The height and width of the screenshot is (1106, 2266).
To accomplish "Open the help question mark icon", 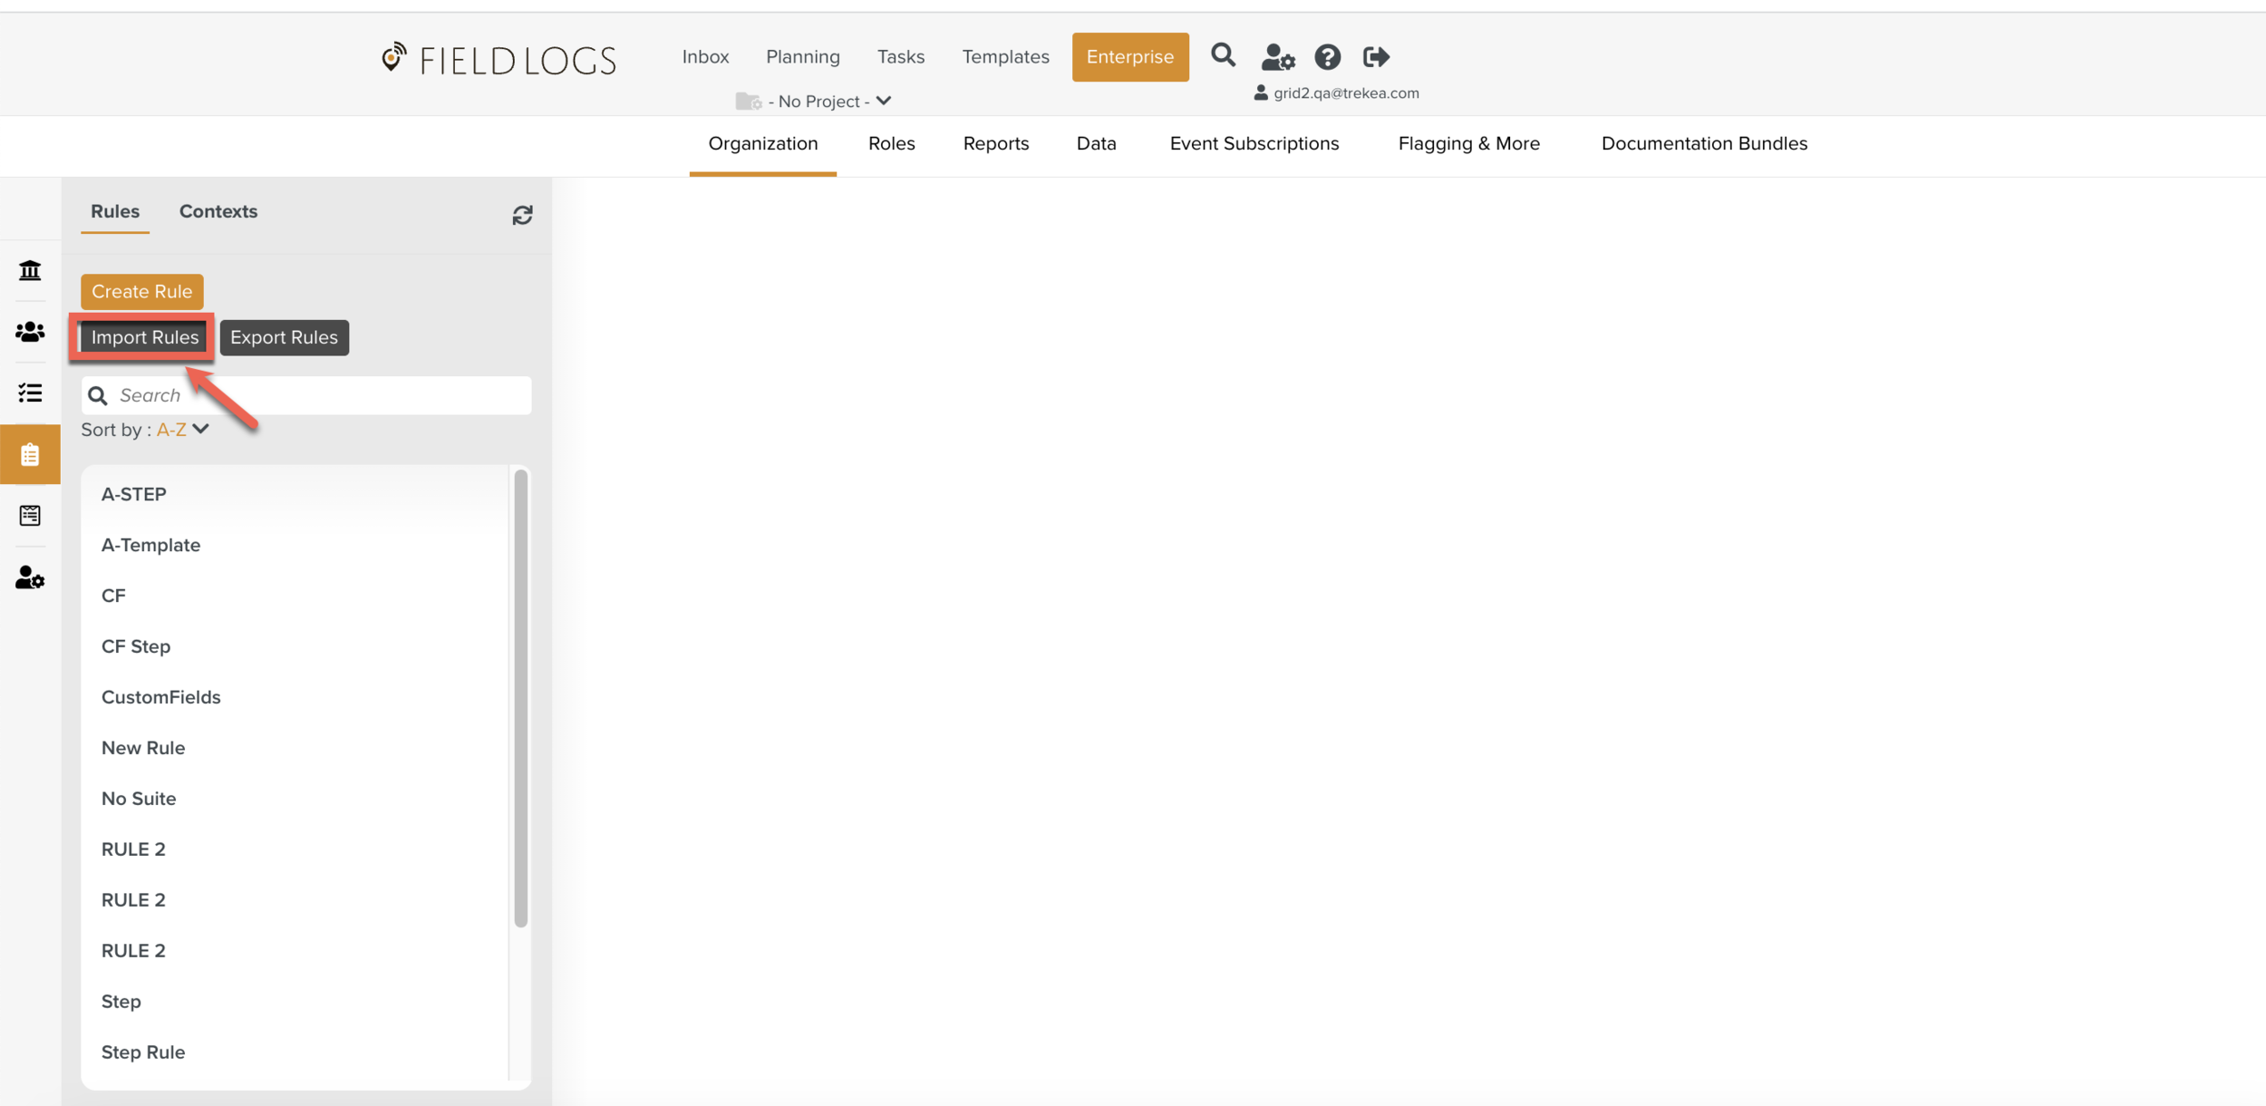I will tap(1327, 57).
